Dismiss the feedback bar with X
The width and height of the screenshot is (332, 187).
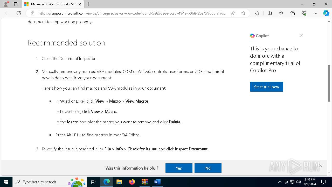point(321,165)
